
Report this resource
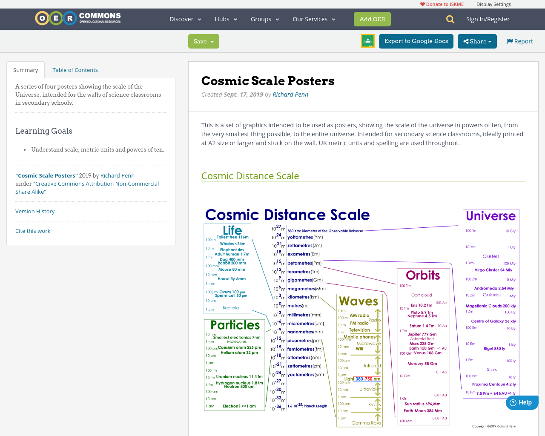(x=519, y=40)
